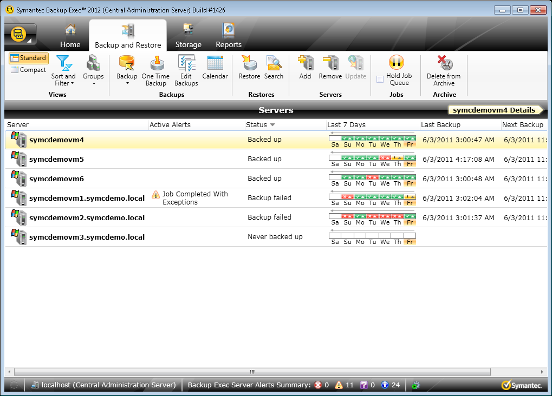Open the Storage tab
This screenshot has height=396, width=552.
point(189,36)
